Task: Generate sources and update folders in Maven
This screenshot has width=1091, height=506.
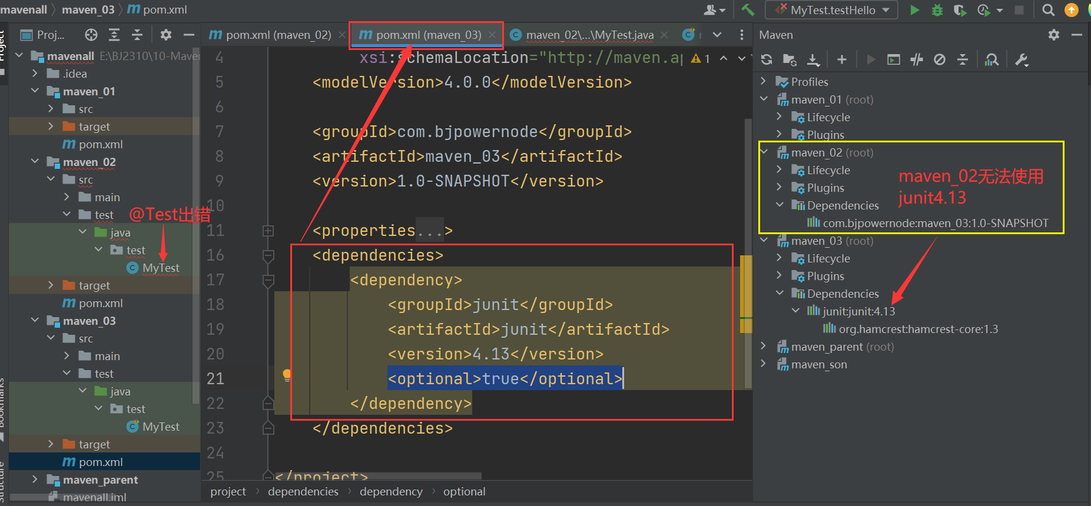Action: point(790,59)
